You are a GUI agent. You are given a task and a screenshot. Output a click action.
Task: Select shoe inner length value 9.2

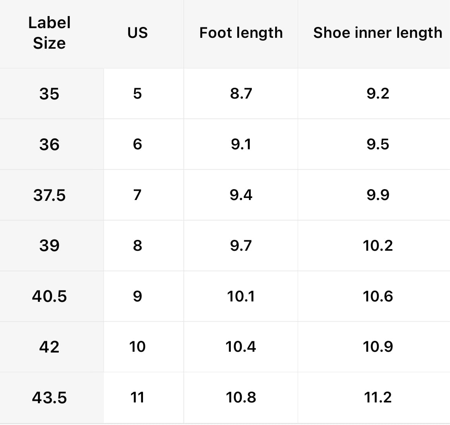pos(377,94)
